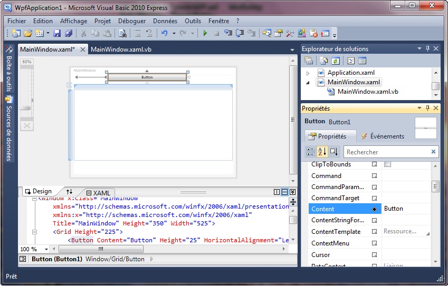Click the Find in Files binoculars icon

click(122, 33)
